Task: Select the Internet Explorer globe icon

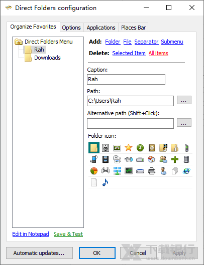Action: (x=186, y=171)
